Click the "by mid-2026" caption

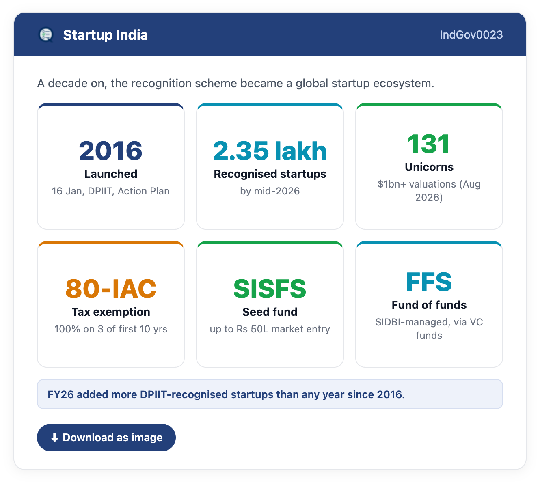pyautogui.click(x=270, y=191)
